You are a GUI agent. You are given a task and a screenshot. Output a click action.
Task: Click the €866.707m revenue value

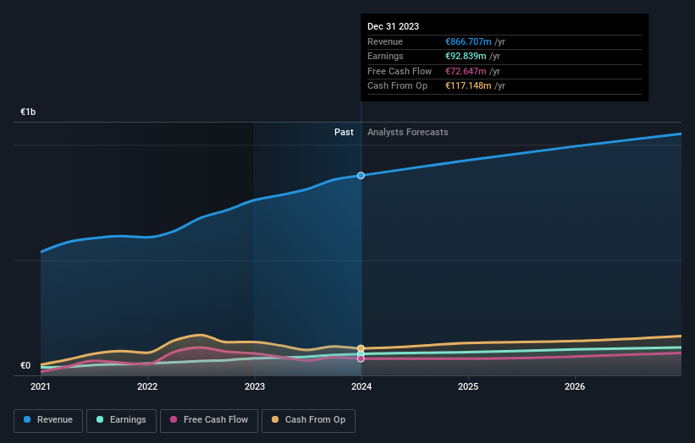click(x=468, y=41)
